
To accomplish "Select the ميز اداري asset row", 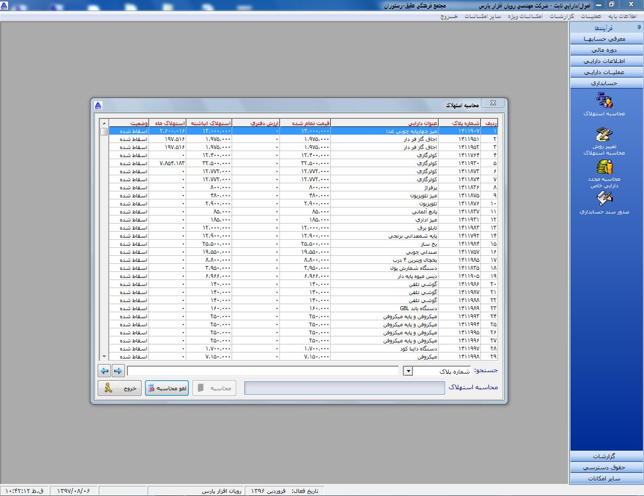I will pyautogui.click(x=303, y=220).
